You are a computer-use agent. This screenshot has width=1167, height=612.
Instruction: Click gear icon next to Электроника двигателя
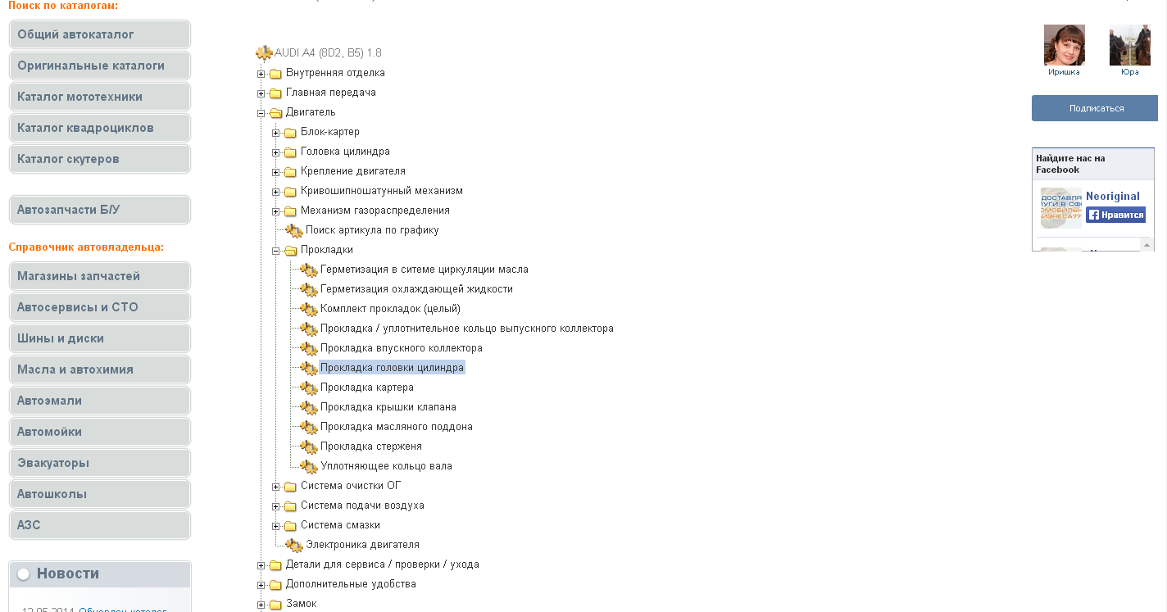click(294, 545)
